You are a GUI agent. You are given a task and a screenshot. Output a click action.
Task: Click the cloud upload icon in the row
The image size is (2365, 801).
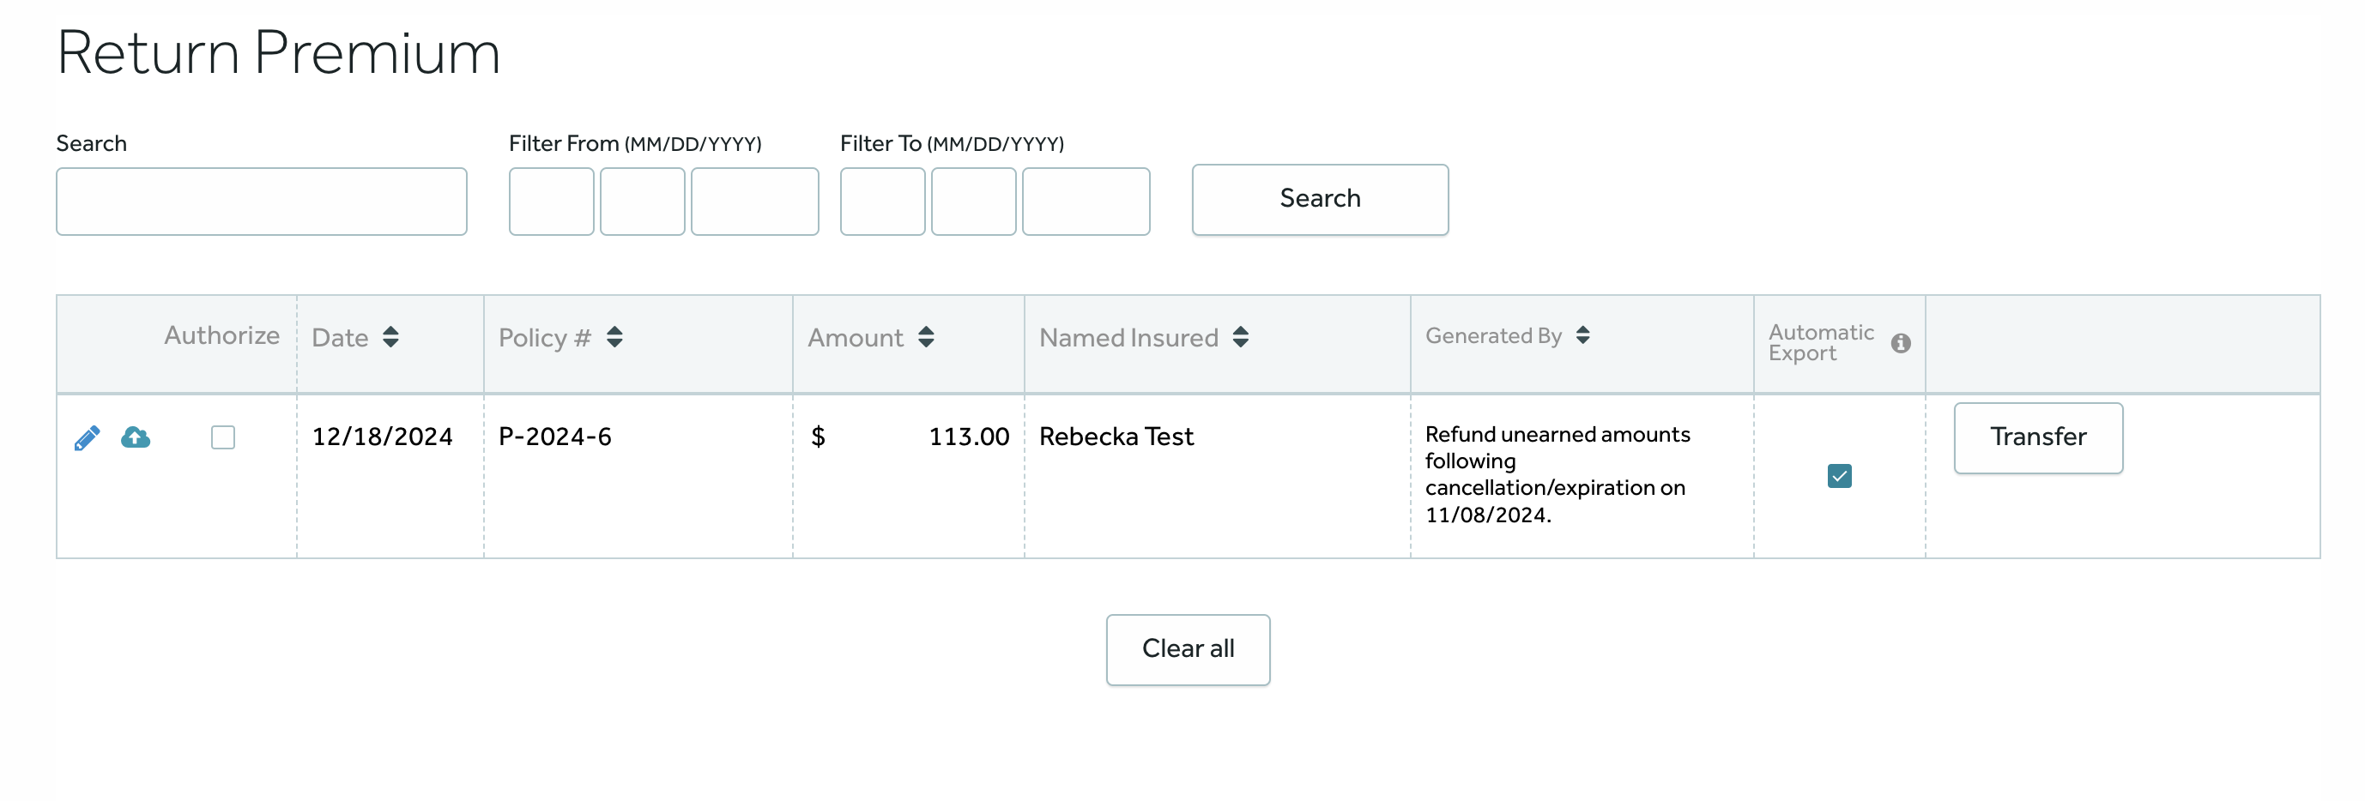[136, 437]
